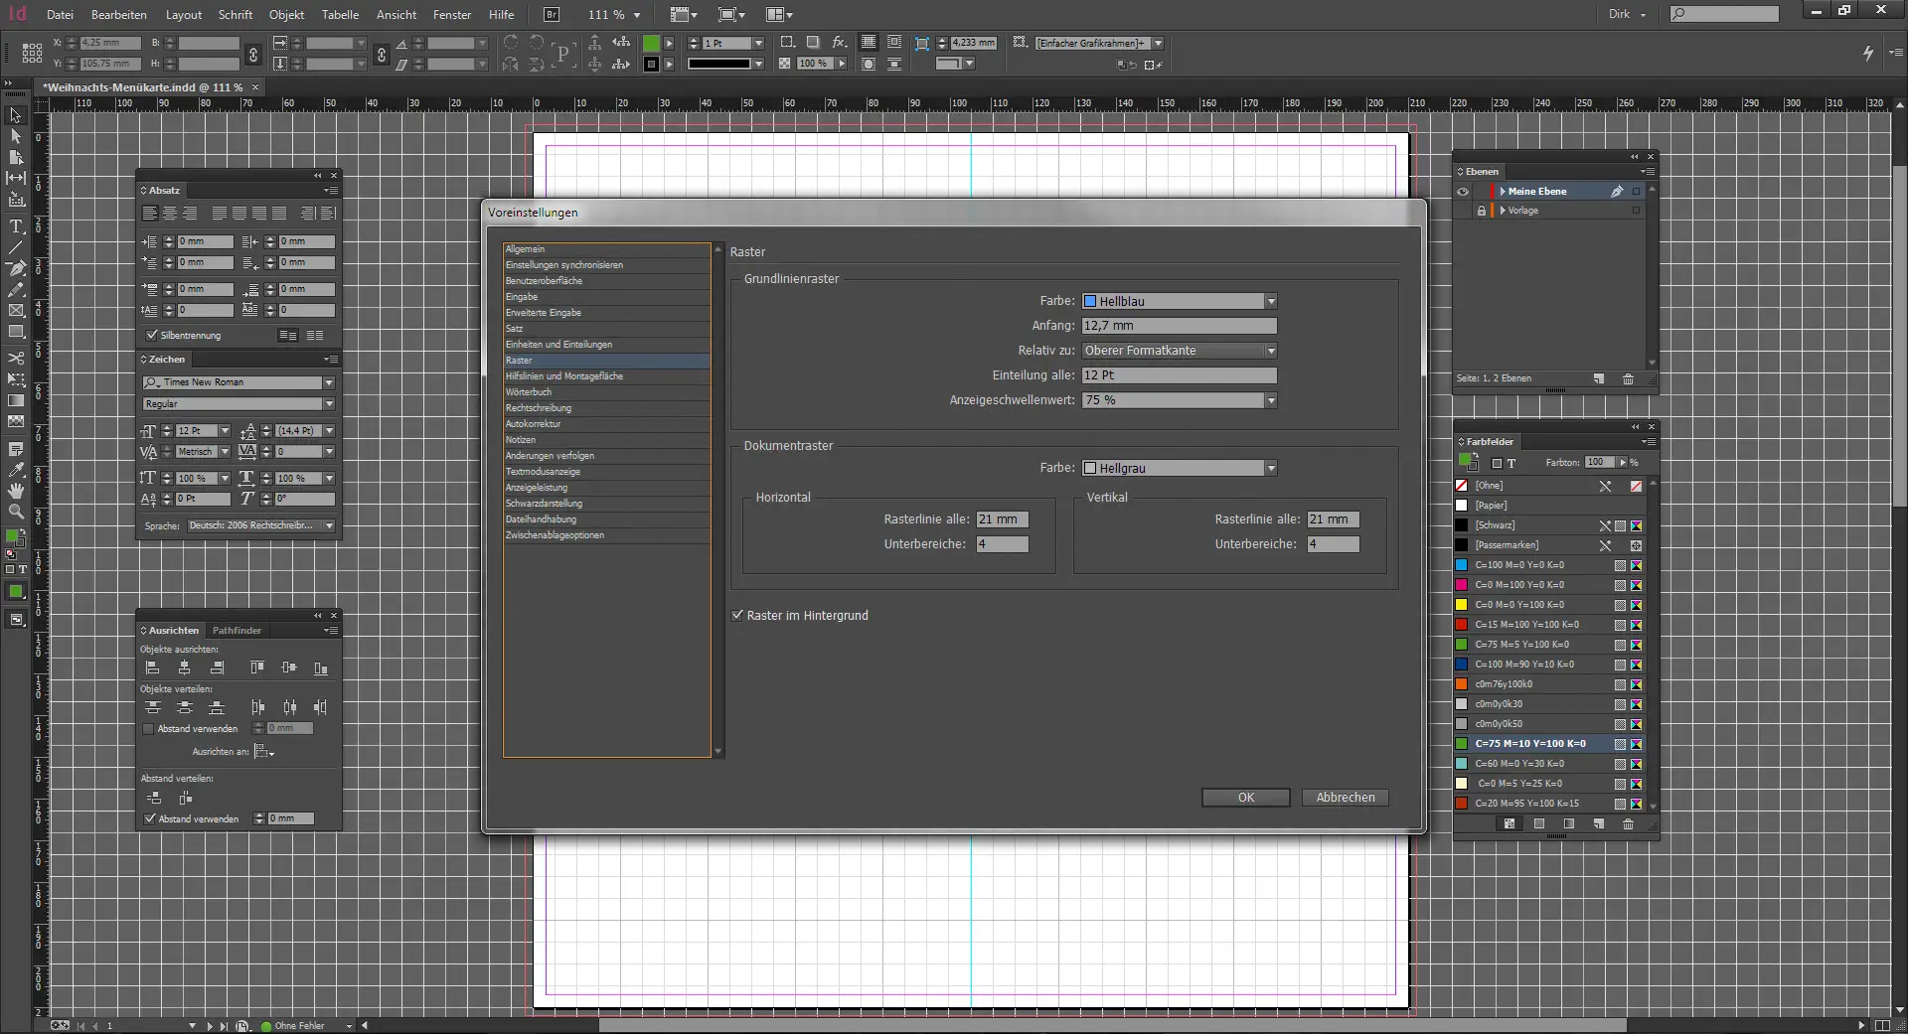
Task: Hide Meine Ebene layer via eye icon
Action: pyautogui.click(x=1463, y=192)
